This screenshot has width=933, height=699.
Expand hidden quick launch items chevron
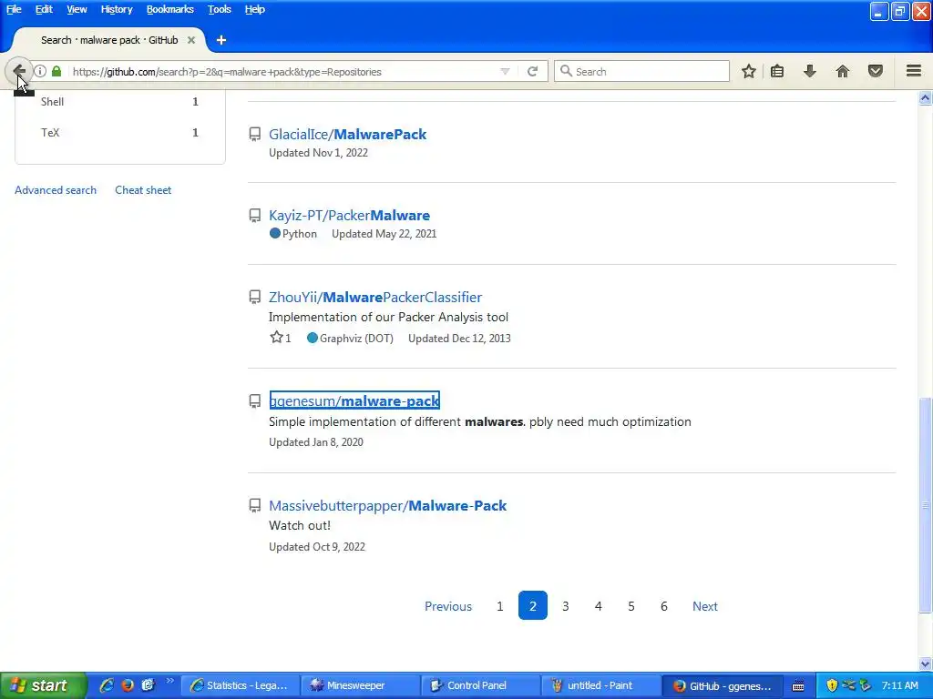pos(169,681)
